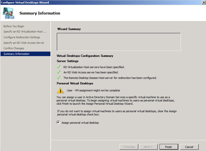Viewport: 206px width, 151px height.
Task: Select the highlighted Summary Information step
Action: tap(16, 54)
